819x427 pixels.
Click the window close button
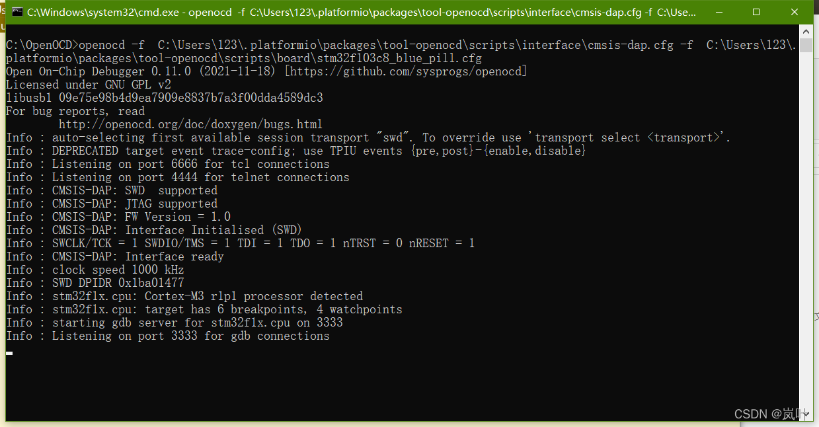point(795,11)
